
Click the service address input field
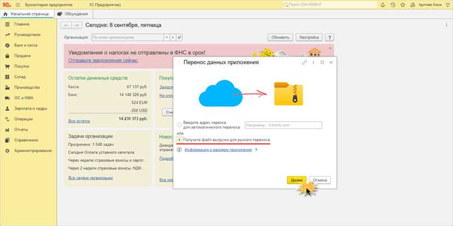[283, 125]
